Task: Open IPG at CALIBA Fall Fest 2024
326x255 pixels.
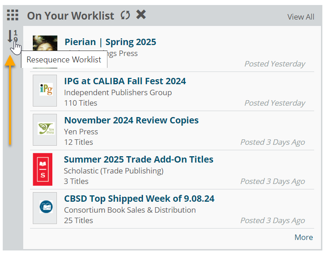Action: pos(125,81)
